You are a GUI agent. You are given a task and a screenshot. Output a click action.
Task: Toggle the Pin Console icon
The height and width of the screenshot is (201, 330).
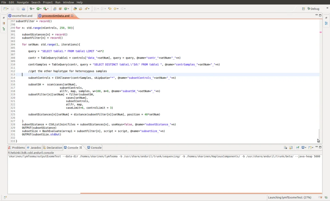(x=297, y=148)
